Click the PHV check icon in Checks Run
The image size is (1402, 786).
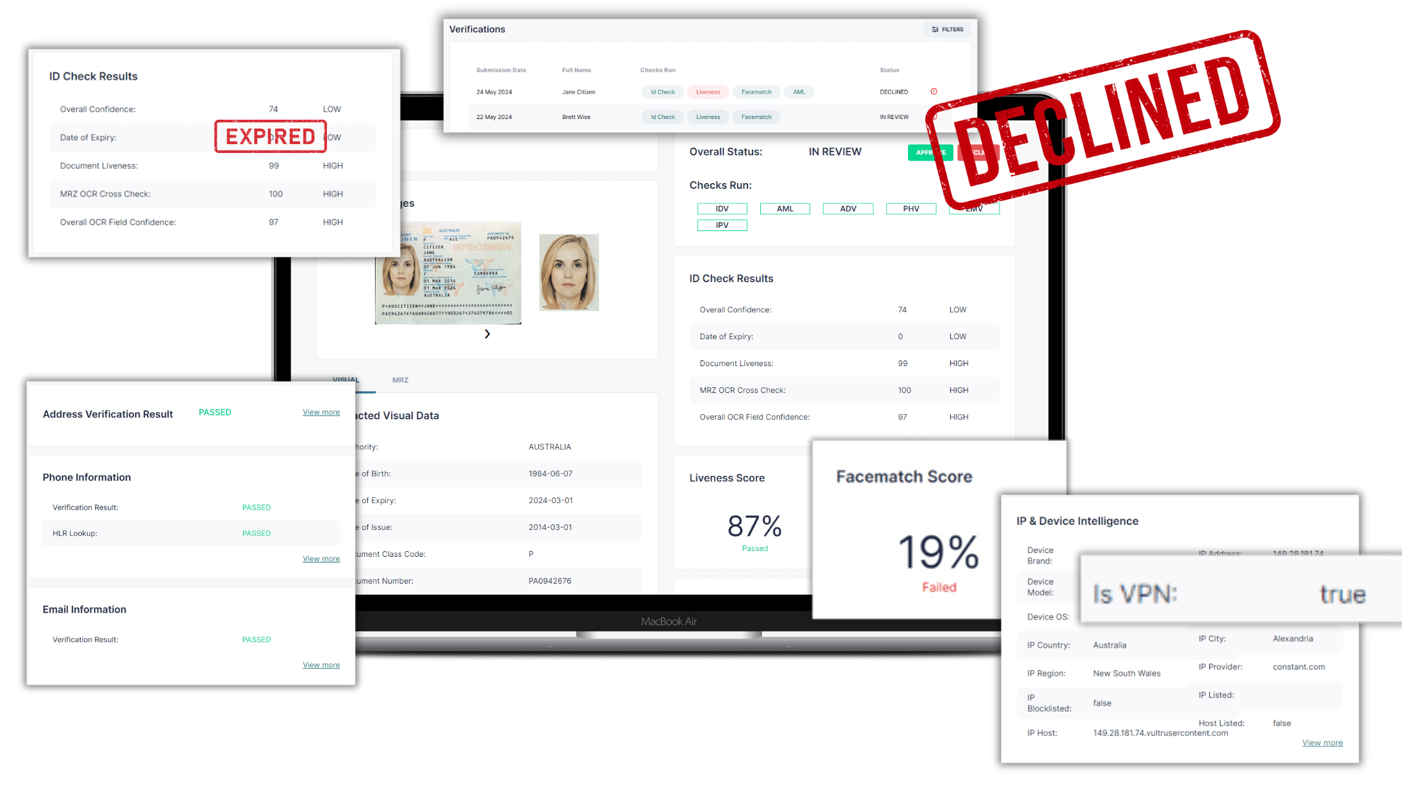click(909, 208)
